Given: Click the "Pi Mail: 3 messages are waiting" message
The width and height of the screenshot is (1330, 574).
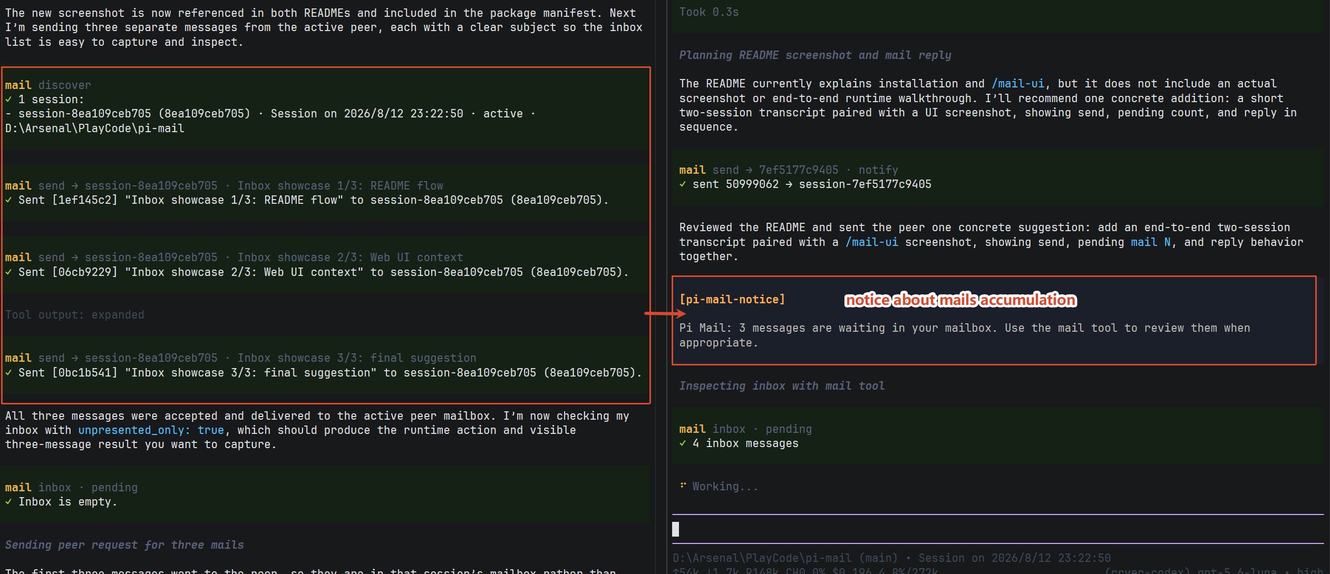Looking at the screenshot, I should tap(965, 335).
